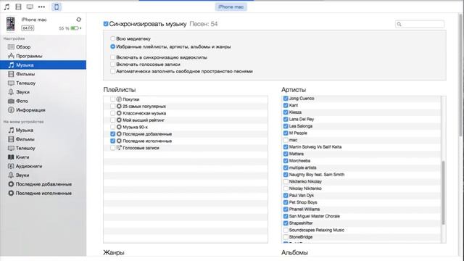
Task: Click the iPhone device thumbnail in sidebar
Action: point(11,24)
